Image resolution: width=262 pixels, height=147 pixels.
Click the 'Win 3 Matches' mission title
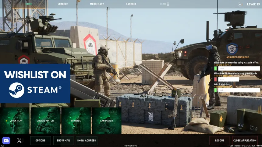click(222, 84)
